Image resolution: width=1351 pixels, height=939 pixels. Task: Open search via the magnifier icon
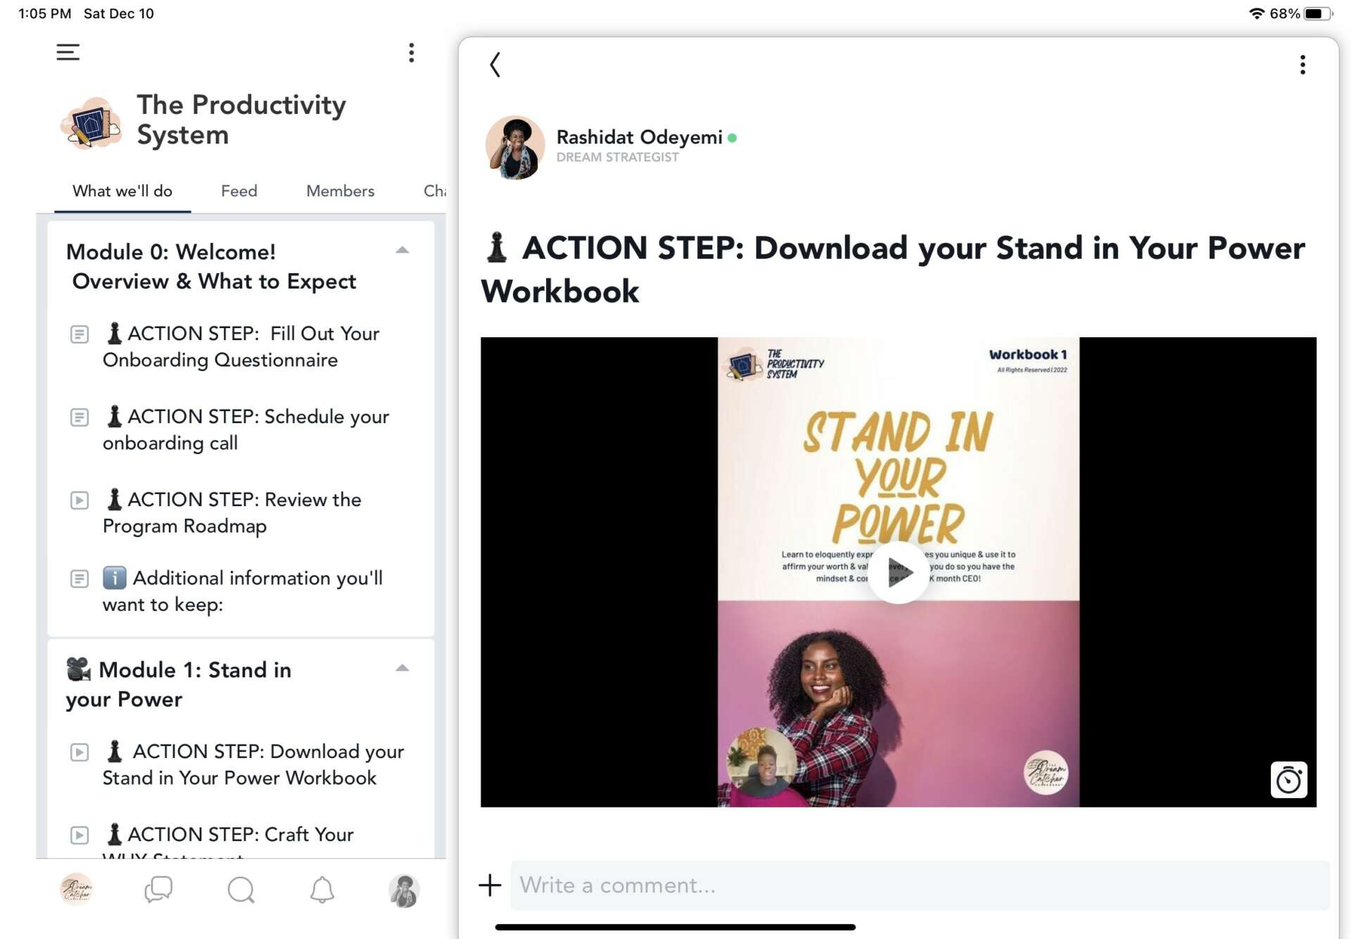(241, 890)
